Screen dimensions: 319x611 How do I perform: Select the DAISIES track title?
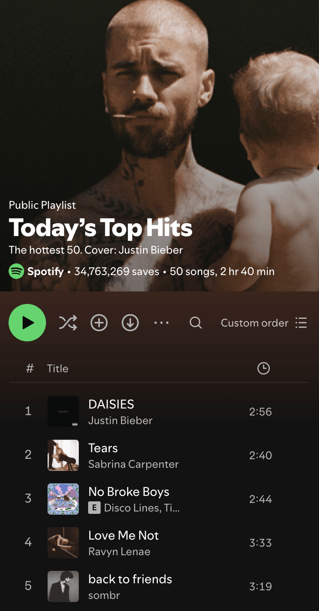click(111, 404)
